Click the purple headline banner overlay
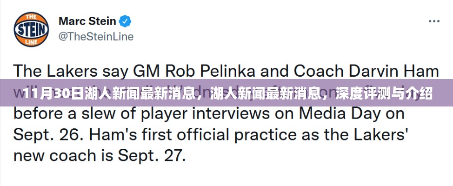This screenshot has width=453, height=186. pyautogui.click(x=226, y=93)
